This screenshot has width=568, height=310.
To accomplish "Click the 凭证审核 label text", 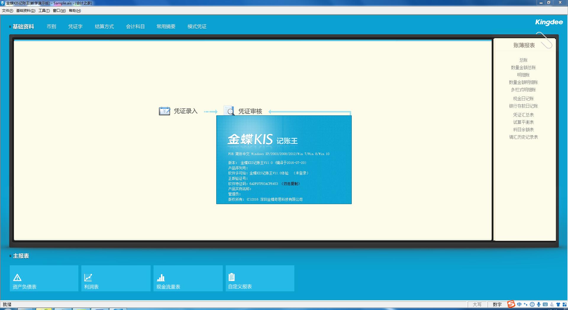I will click(x=250, y=111).
